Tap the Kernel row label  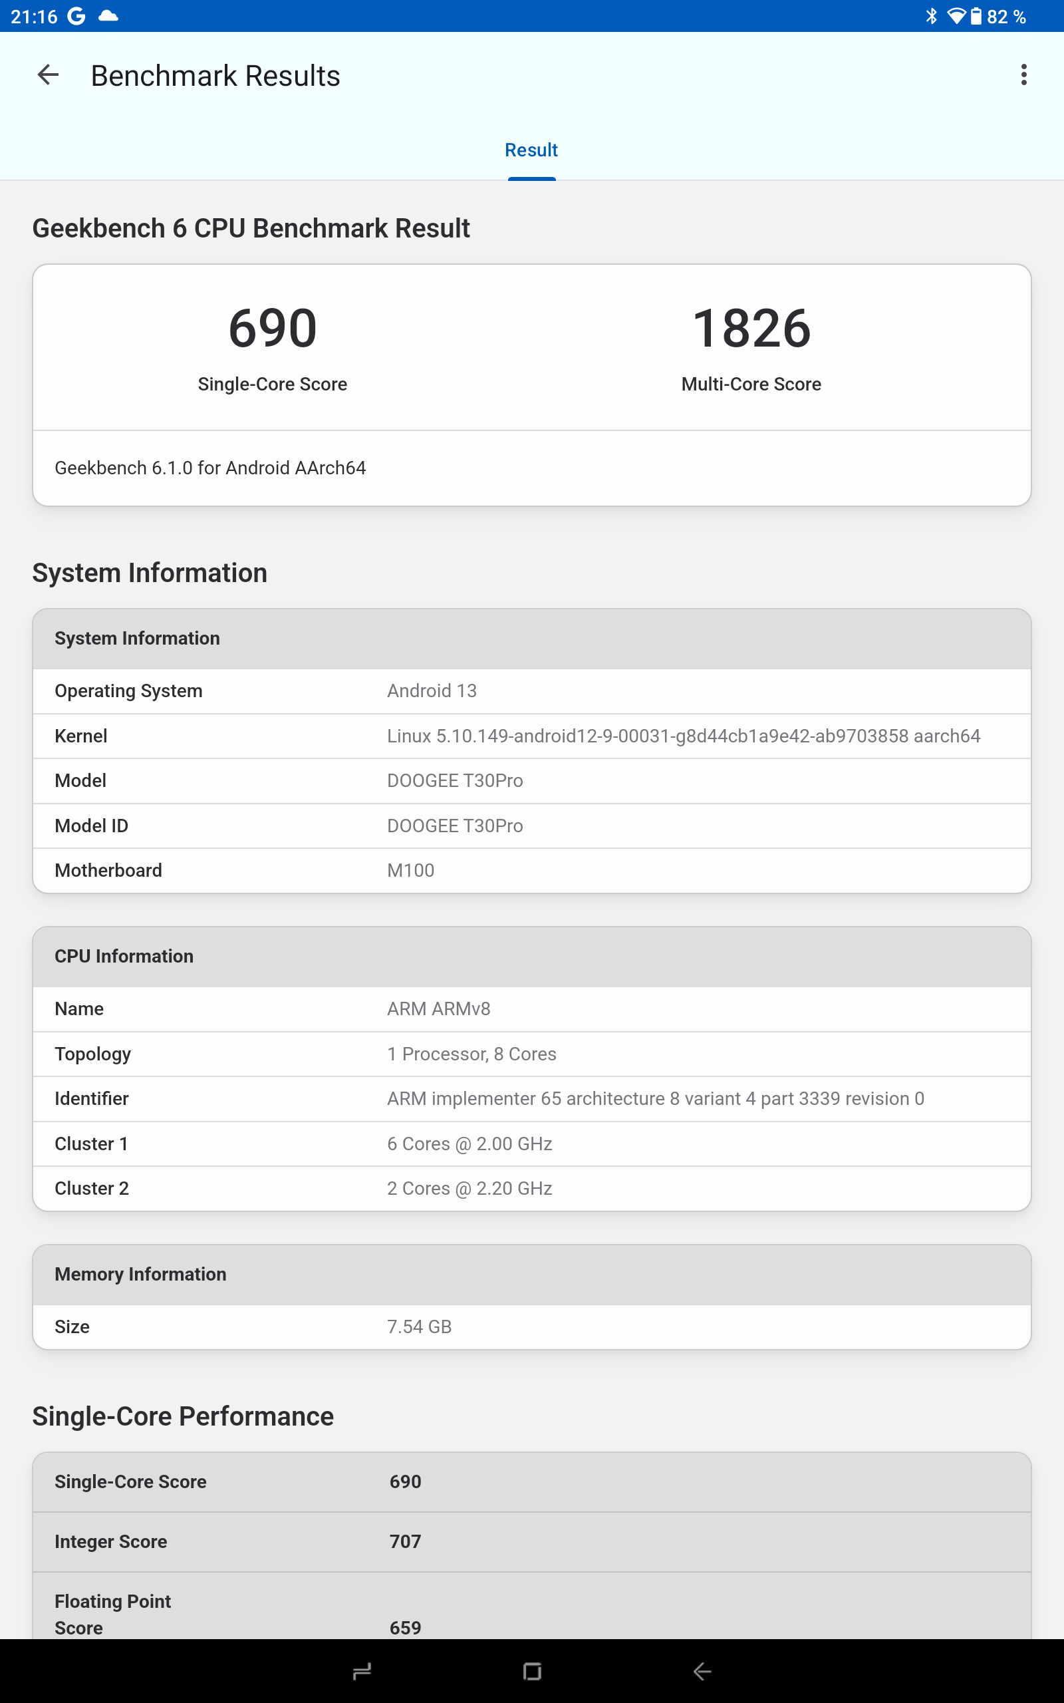81,736
